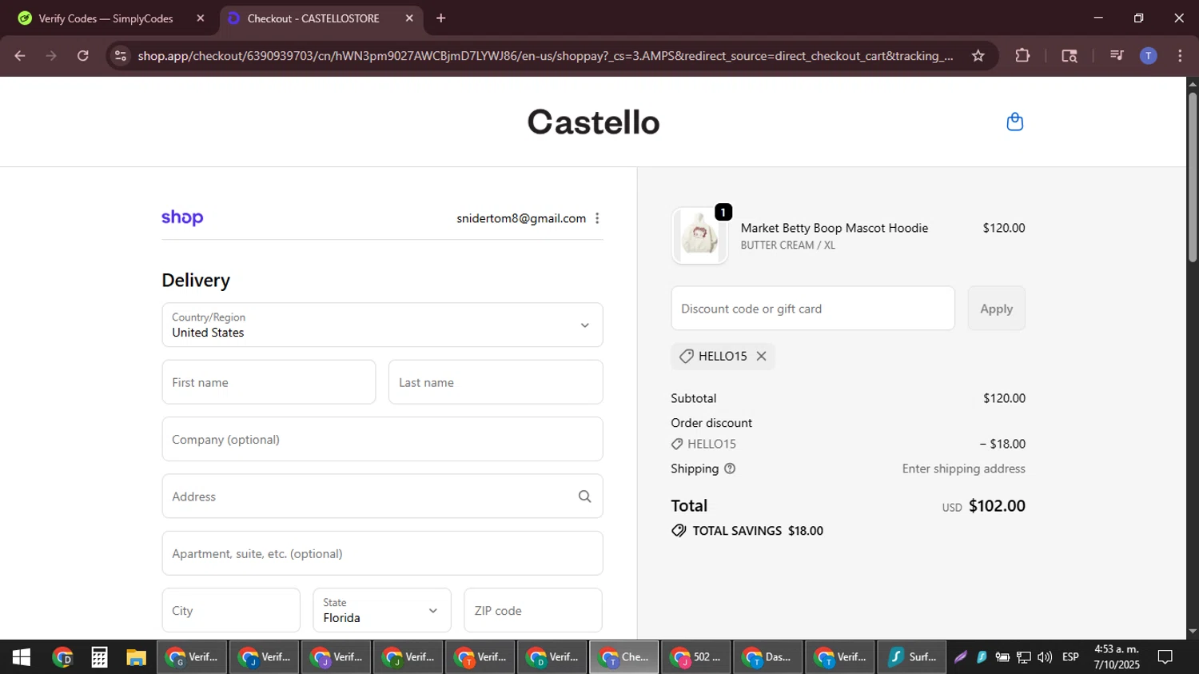This screenshot has width=1199, height=674.
Task: Open the browser extensions puzzle icon
Action: click(1022, 56)
